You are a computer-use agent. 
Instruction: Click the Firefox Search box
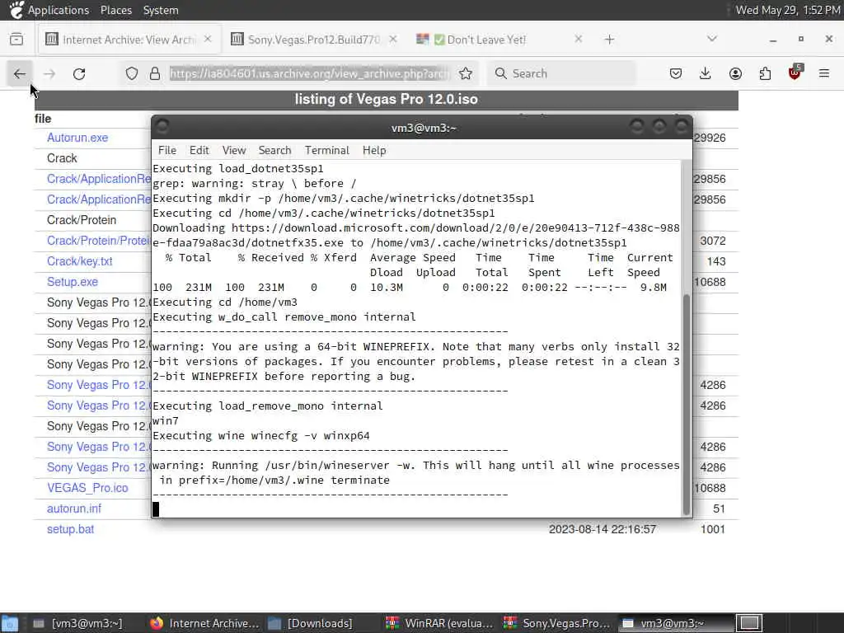pos(562,73)
